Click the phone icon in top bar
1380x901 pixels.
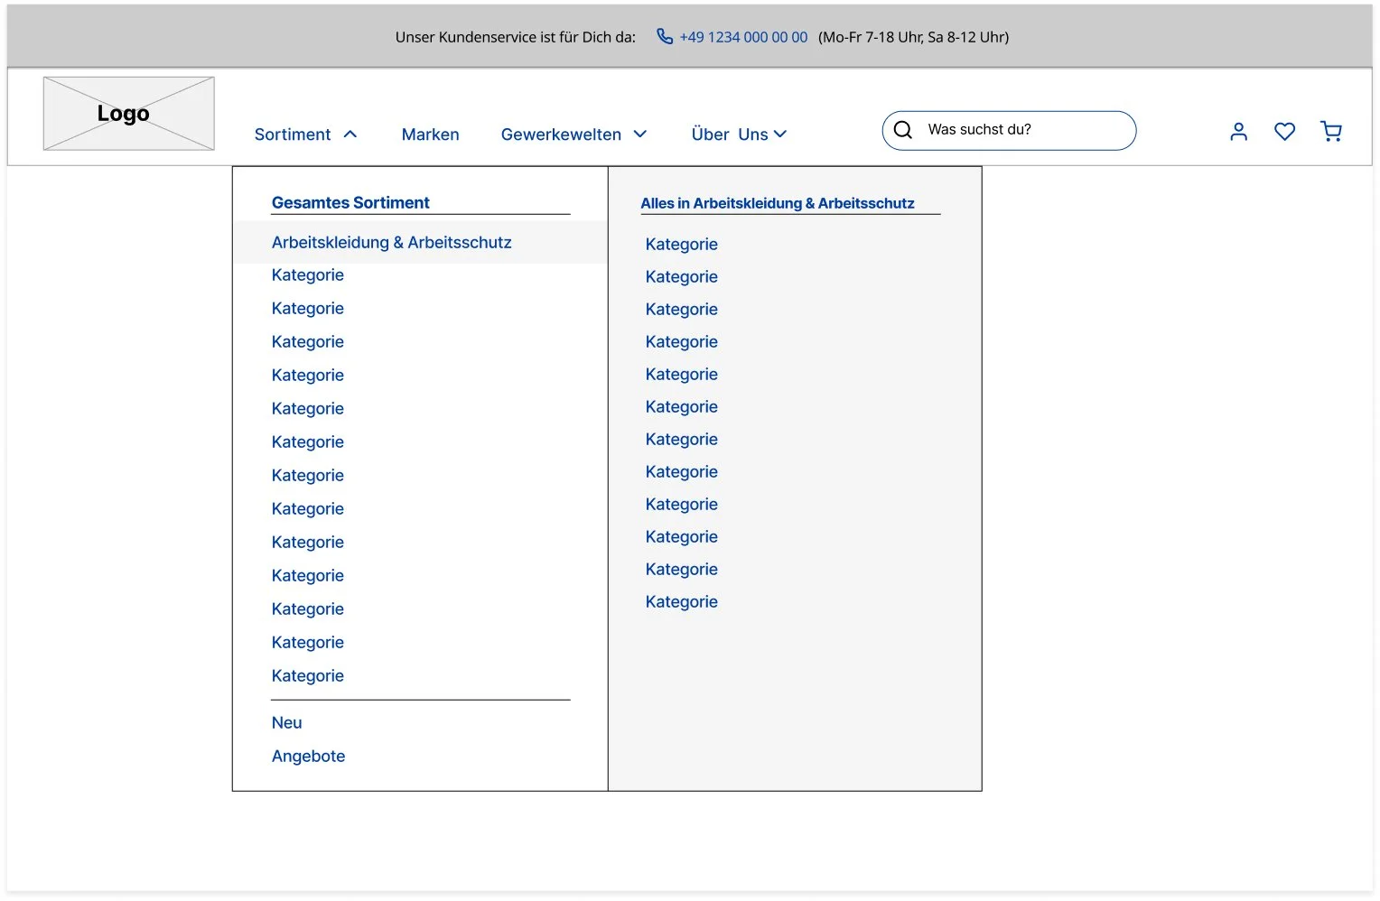click(665, 36)
